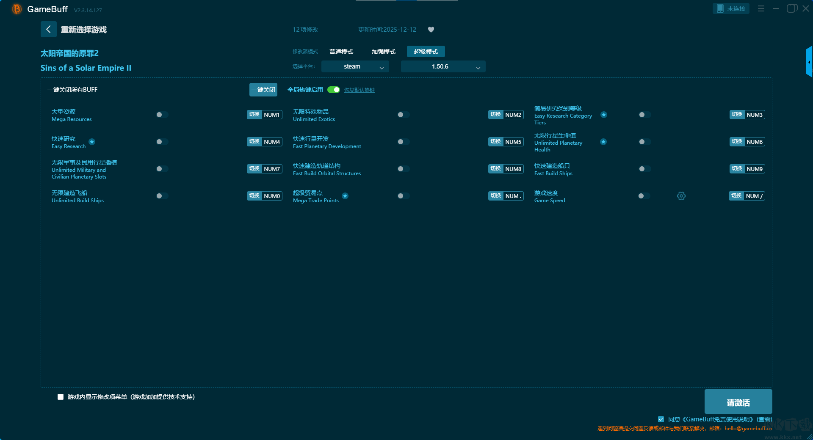This screenshot has width=813, height=440.
Task: Enable the Mega Resources toggle
Action: pyautogui.click(x=162, y=115)
